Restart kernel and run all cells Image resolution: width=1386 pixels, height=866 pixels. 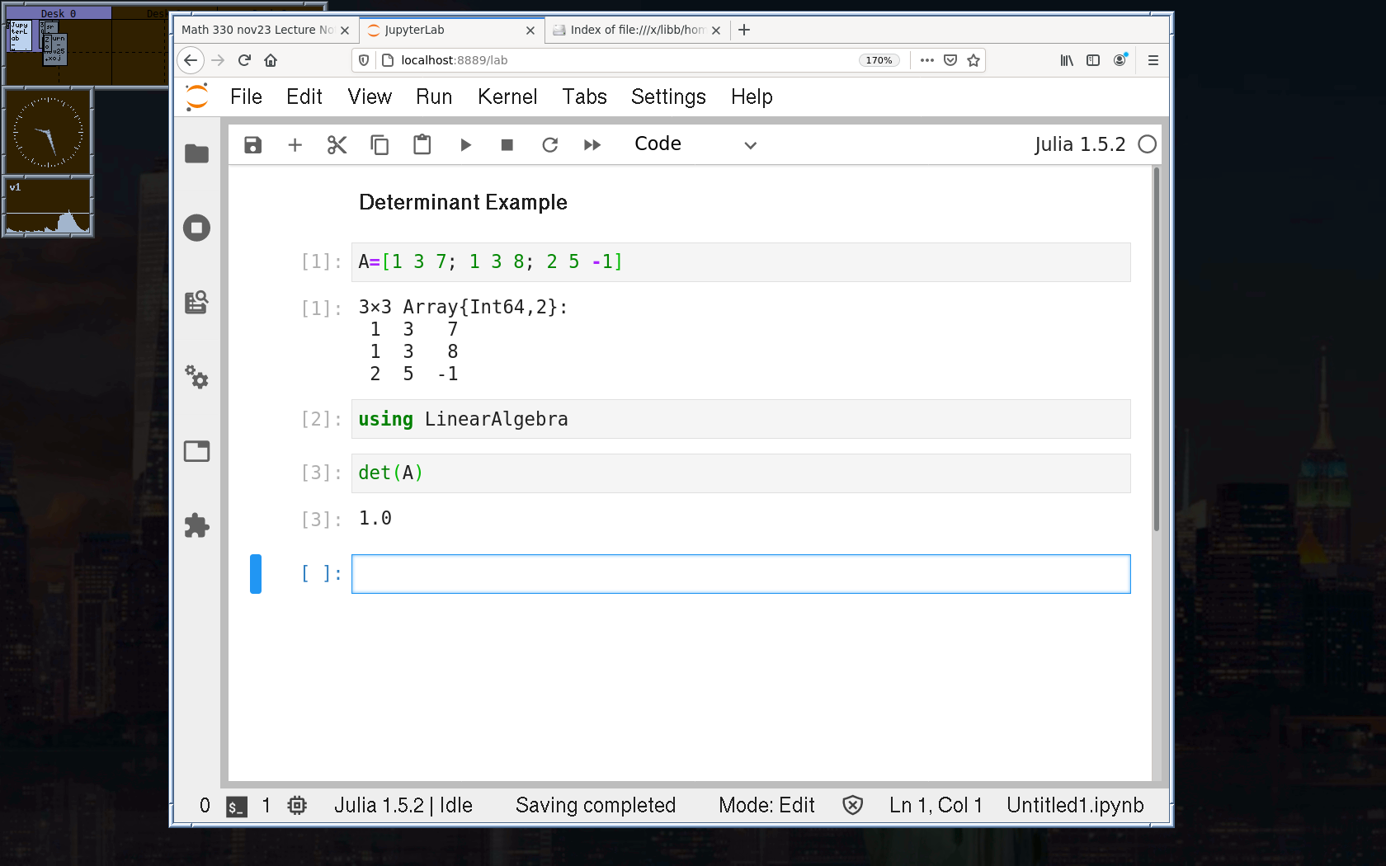click(x=592, y=145)
